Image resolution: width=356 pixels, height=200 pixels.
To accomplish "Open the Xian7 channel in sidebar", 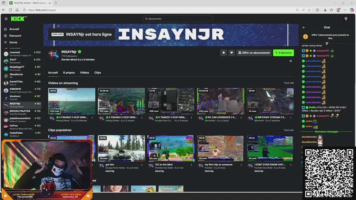I will pyautogui.click(x=22, y=61).
